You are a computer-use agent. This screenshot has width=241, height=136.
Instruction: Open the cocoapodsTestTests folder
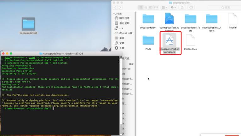tap(190, 19)
